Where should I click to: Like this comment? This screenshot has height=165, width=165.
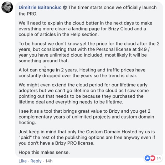point(22,161)
